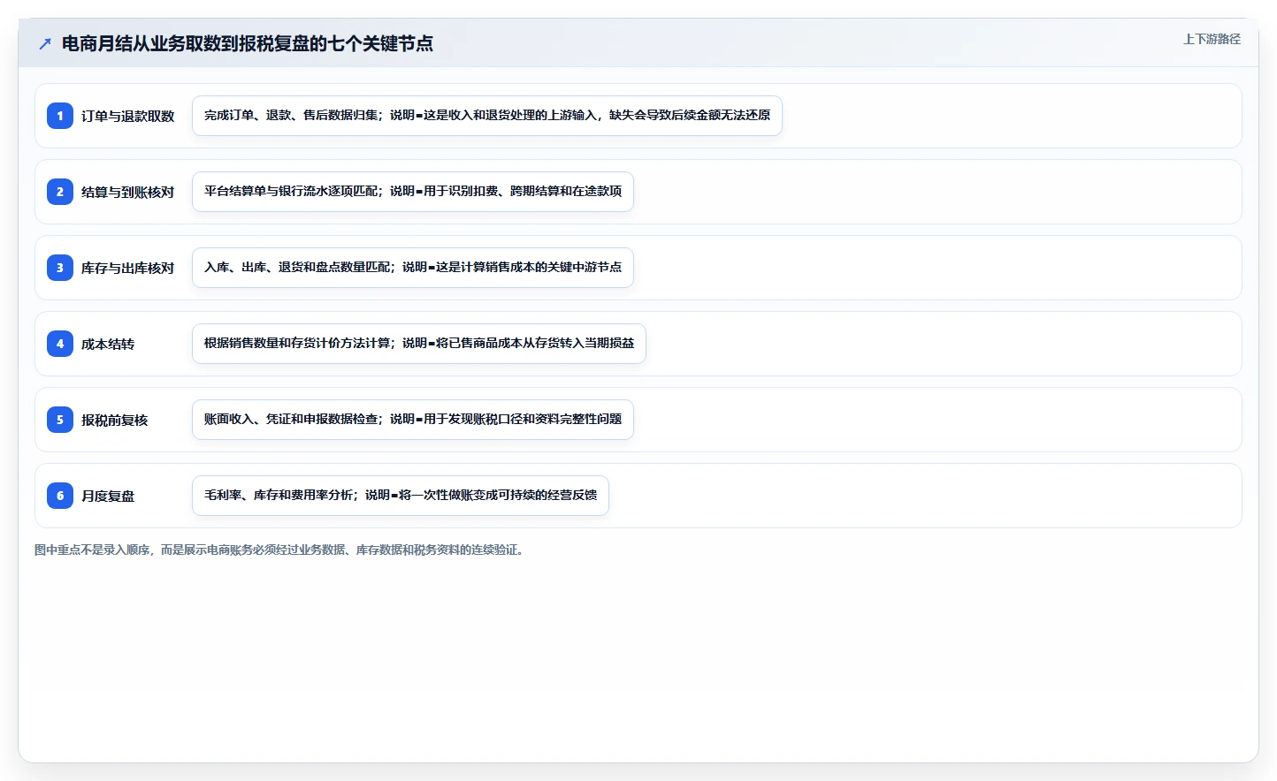Click the description box starting 账面收入、凭证和申报数据检查
The width and height of the screenshot is (1277, 781).
point(413,420)
